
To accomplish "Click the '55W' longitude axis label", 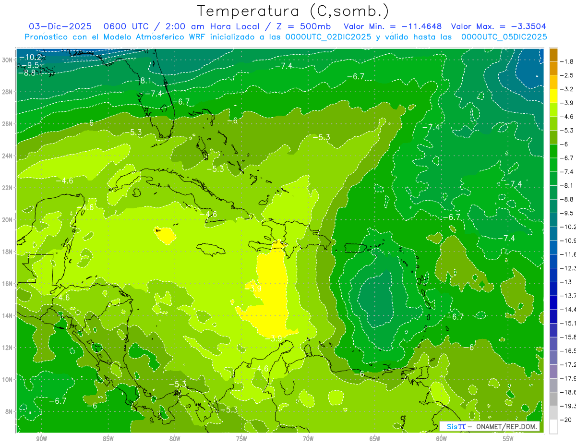I will [508, 439].
